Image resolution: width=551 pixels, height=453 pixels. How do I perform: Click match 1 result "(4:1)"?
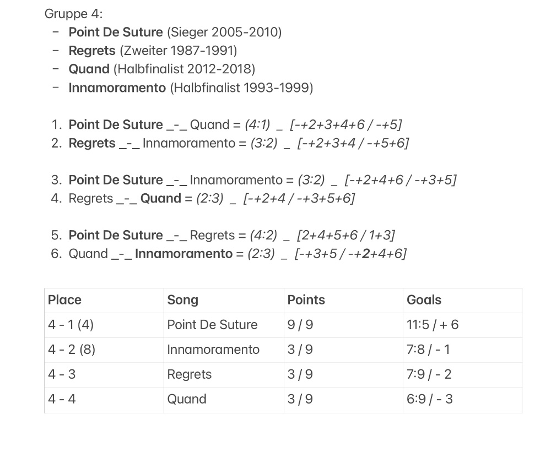pos(257,124)
